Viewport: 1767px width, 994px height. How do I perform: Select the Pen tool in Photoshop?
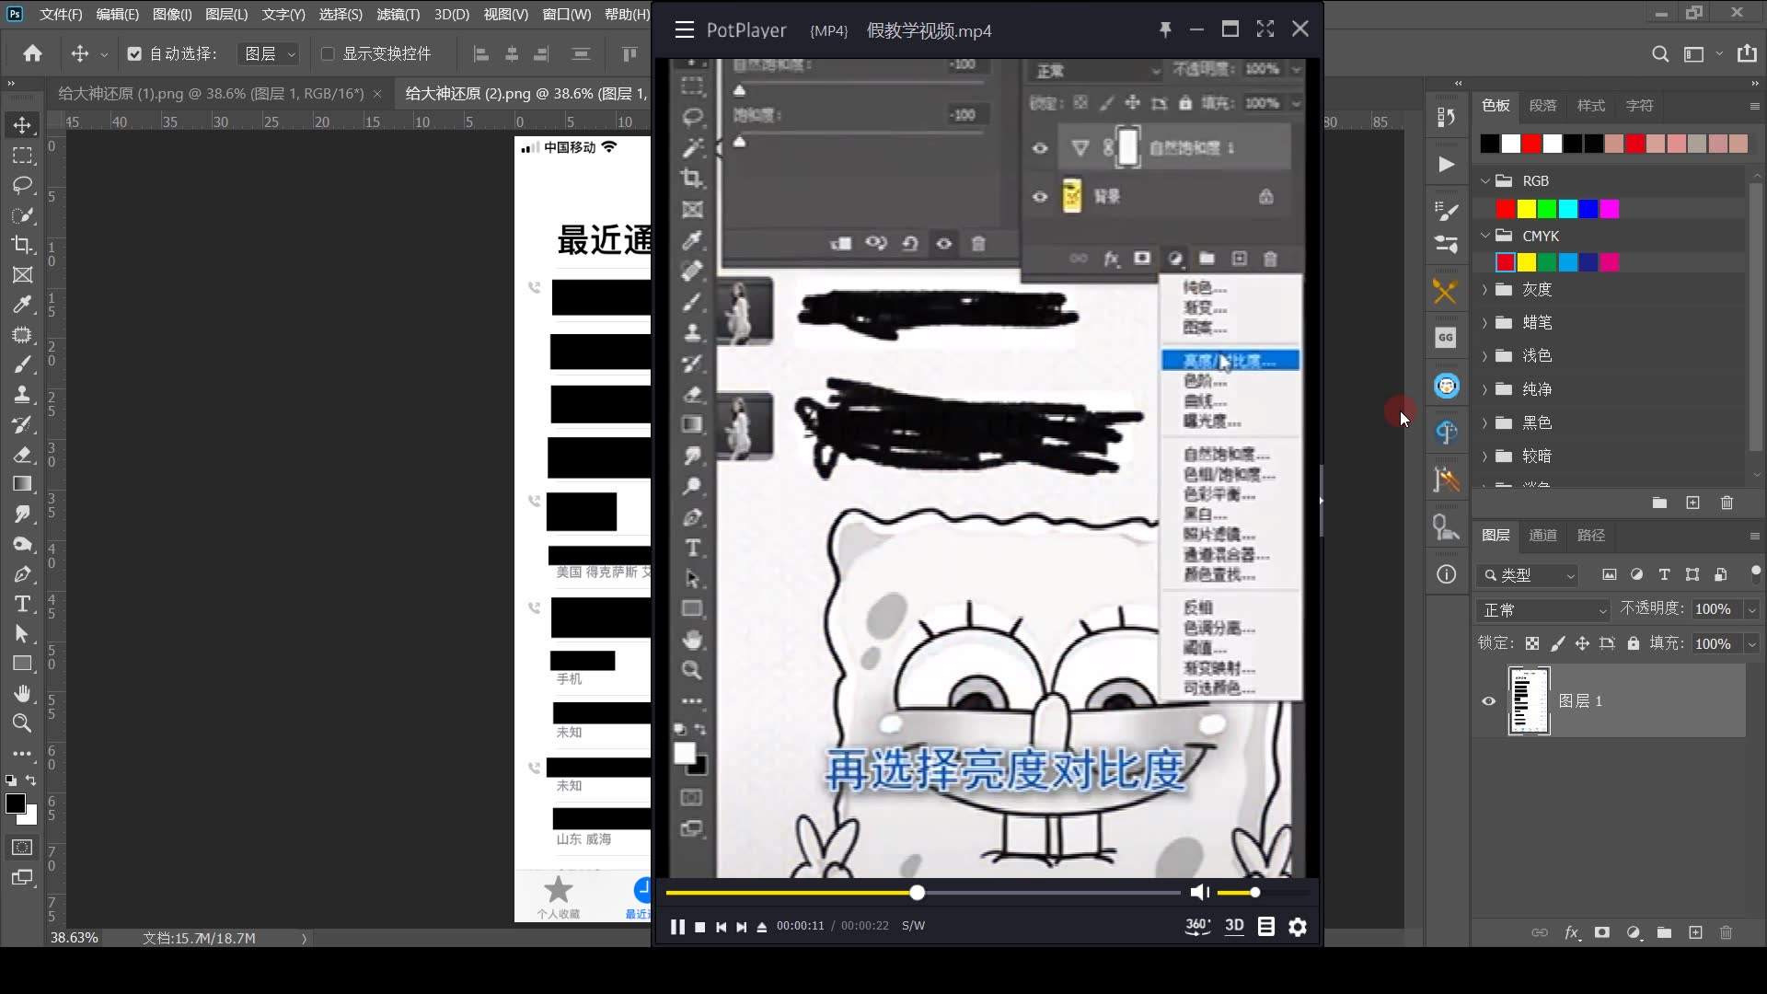click(22, 574)
